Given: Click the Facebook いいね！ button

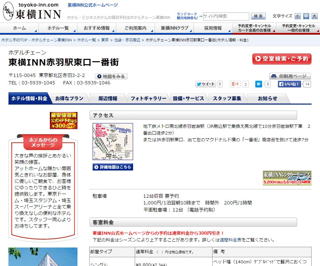Looking at the screenshot, I should click(289, 84).
